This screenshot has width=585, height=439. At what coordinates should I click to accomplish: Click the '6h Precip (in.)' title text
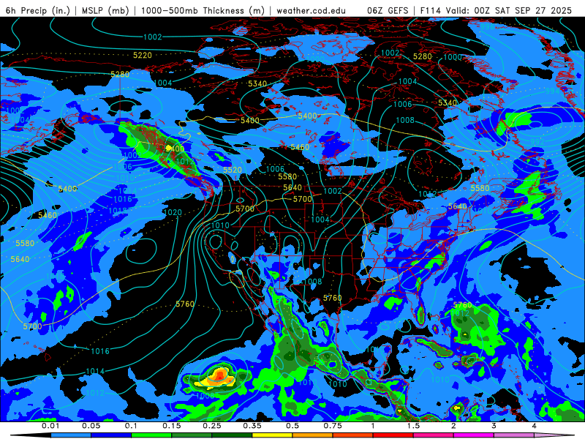(x=38, y=10)
